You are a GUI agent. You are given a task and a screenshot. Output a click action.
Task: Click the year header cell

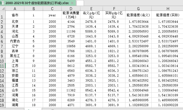point(52,15)
